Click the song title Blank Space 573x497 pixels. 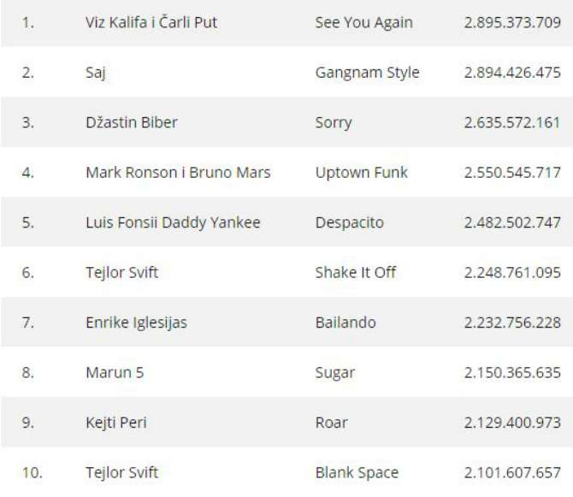357,473
